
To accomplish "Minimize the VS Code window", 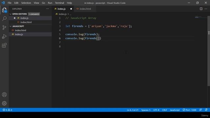I will [189, 3].
